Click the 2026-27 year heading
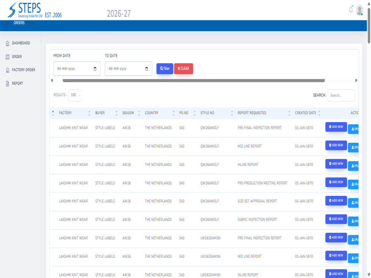Screen dimensions: 371x278 click(x=119, y=14)
